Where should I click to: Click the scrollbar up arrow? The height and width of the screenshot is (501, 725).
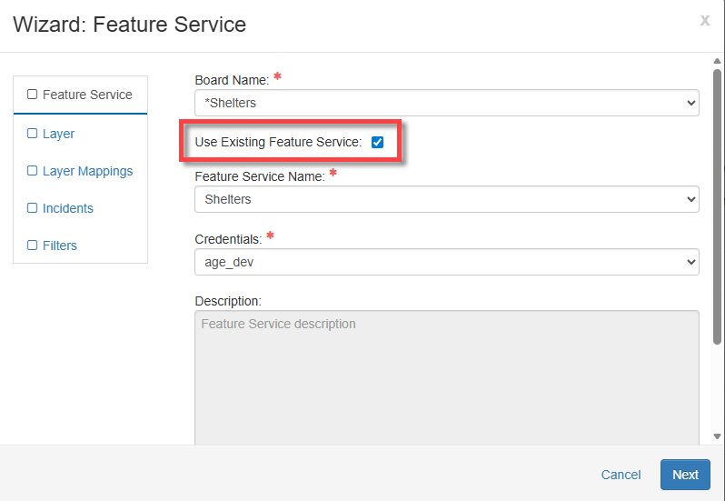click(x=717, y=62)
